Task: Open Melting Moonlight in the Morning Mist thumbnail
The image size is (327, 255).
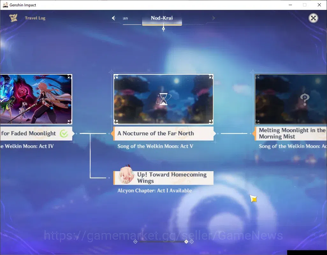Action: (291, 99)
